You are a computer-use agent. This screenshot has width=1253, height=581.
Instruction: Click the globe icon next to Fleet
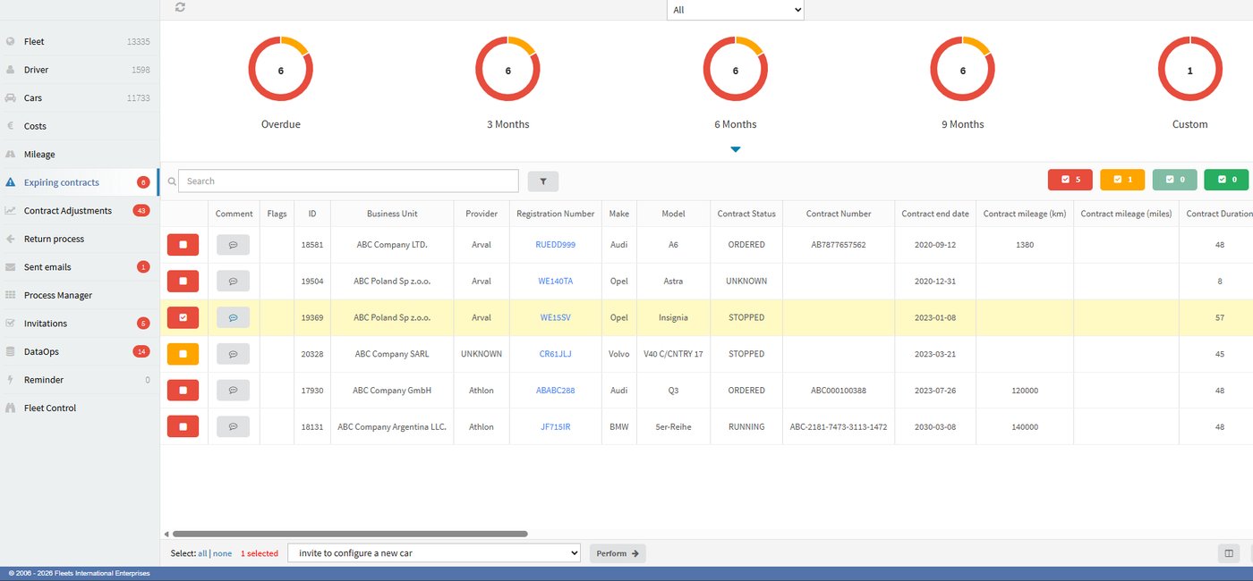10,41
